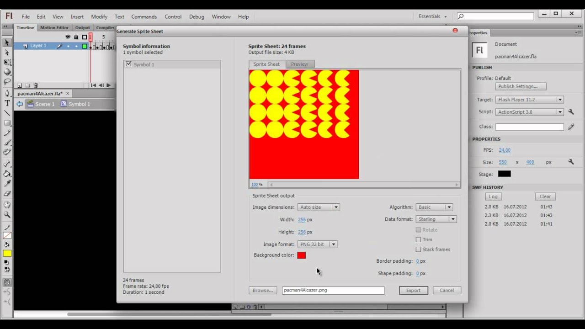Toggle Layer 1 green outline square

[x=85, y=46]
